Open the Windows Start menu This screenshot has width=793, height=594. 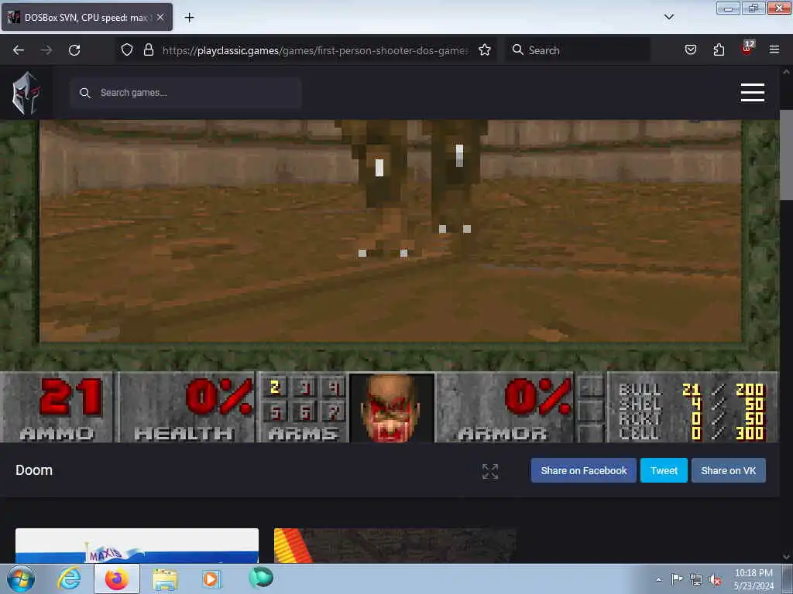[21, 579]
